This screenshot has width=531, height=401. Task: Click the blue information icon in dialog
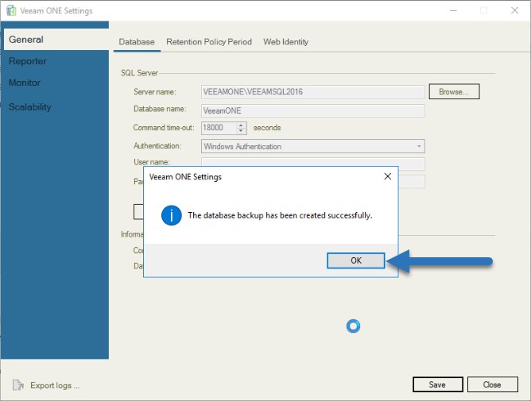(x=172, y=215)
